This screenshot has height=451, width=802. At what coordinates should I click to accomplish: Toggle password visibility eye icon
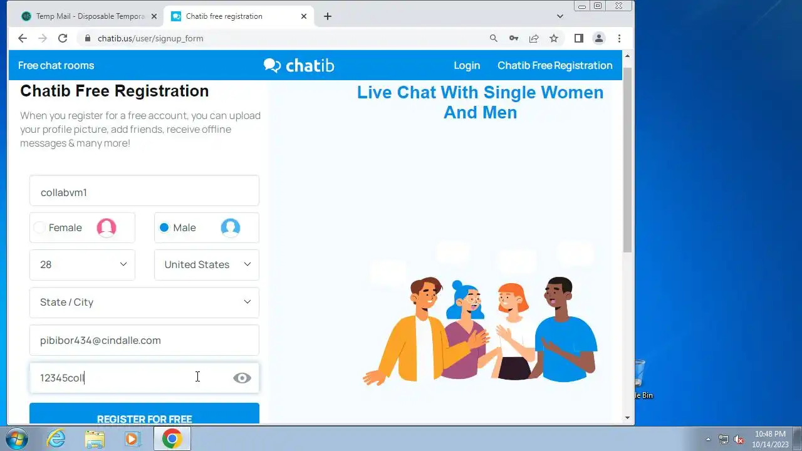coord(242,378)
